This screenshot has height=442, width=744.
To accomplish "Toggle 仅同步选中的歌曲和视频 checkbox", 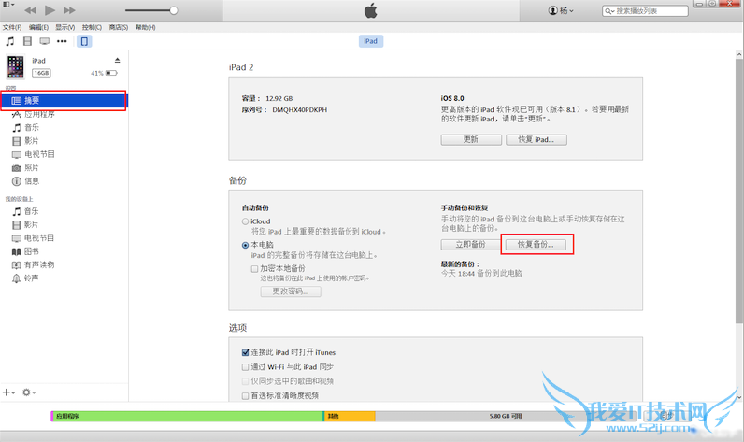I will click(245, 381).
